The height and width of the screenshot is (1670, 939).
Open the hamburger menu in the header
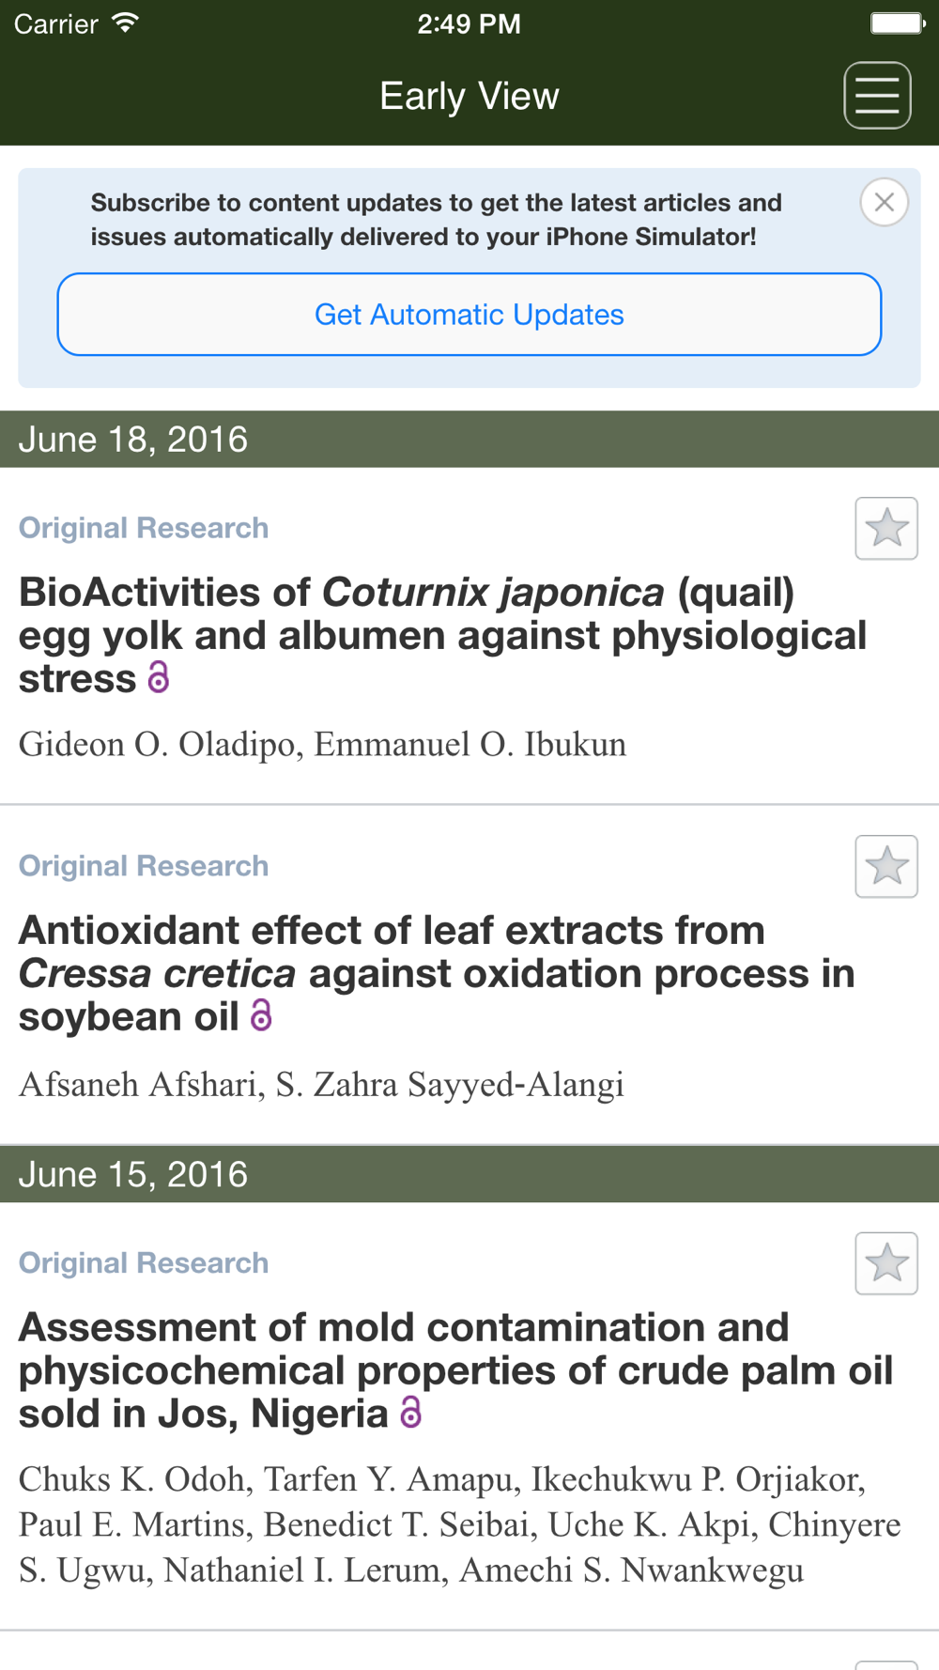[877, 96]
